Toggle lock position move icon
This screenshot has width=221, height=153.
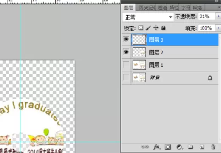click(x=156, y=28)
